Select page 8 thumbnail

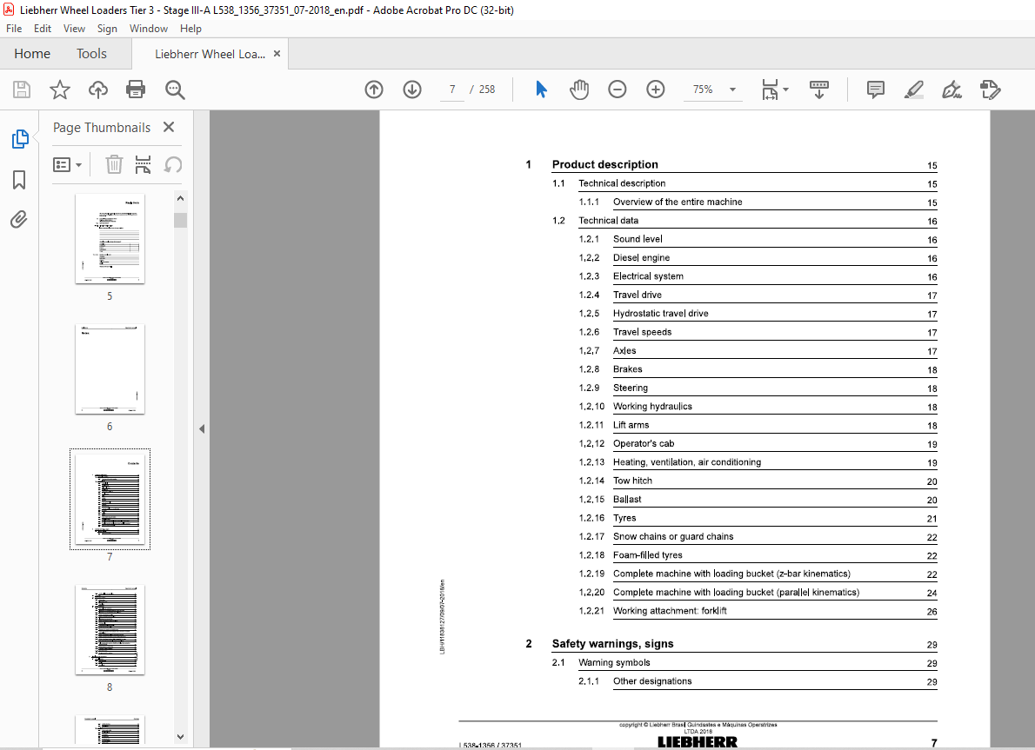(110, 629)
